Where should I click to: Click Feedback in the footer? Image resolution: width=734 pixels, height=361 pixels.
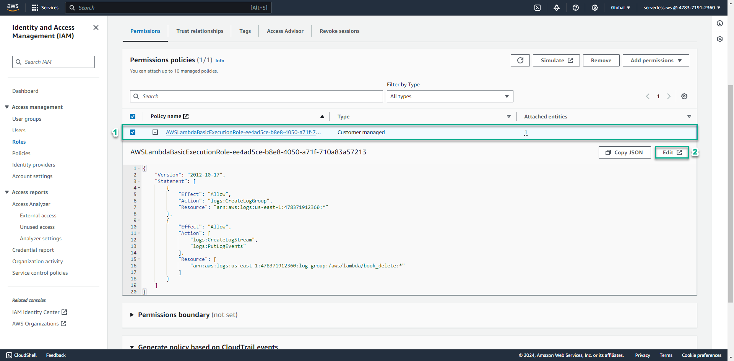tap(56, 355)
